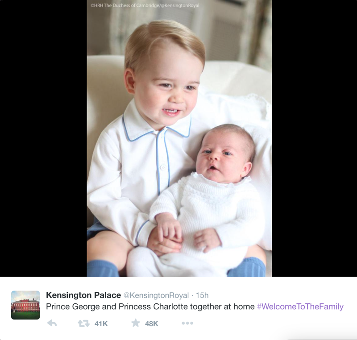Click the black area left of the photo

[43, 138]
